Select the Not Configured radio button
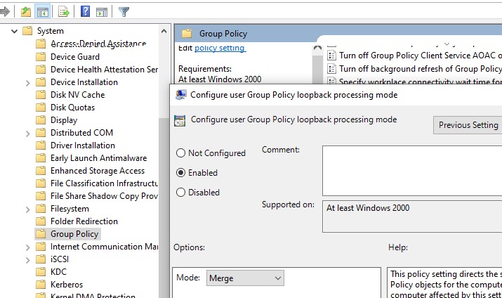The width and height of the screenshot is (502, 298). point(181,153)
